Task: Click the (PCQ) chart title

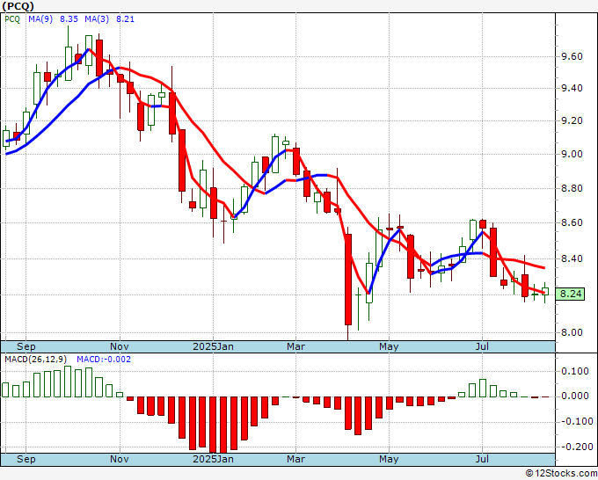Action: point(18,6)
